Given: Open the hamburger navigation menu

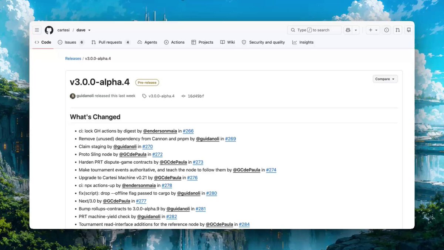Looking at the screenshot, I should tap(37, 30).
